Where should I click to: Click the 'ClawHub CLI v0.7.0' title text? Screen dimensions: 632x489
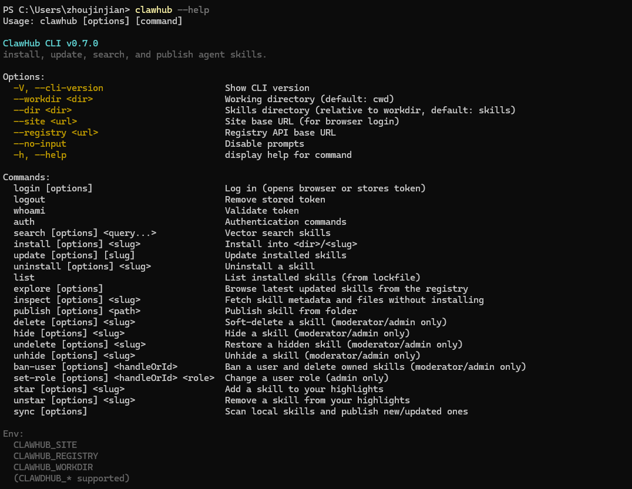[51, 43]
